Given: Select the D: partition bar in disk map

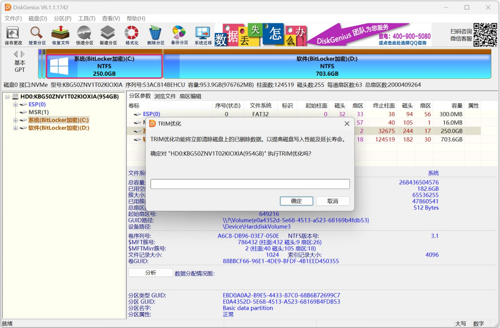Looking at the screenshot, I should click(327, 66).
